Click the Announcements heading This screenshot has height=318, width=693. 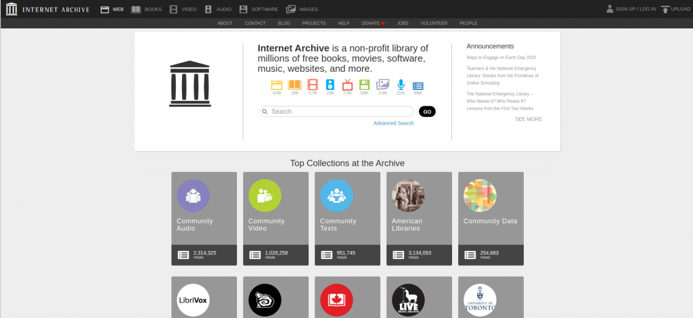click(x=490, y=46)
